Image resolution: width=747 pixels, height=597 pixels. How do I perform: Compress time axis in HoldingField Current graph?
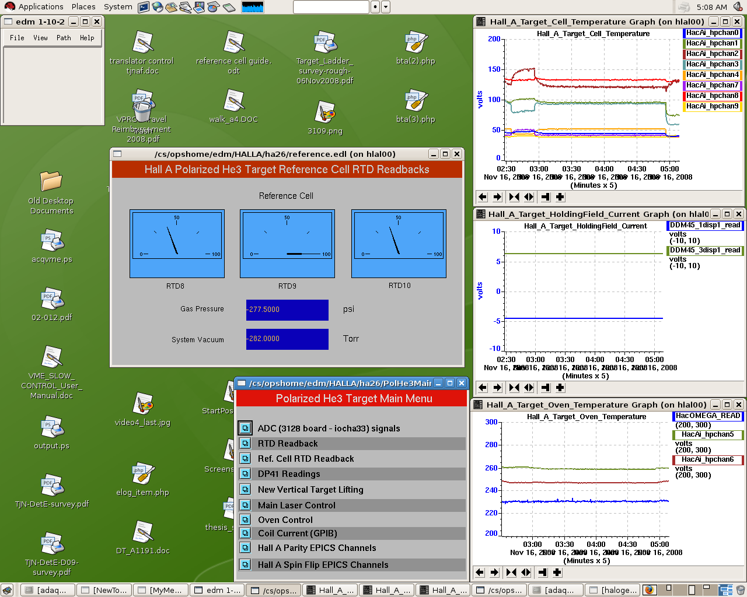click(514, 388)
